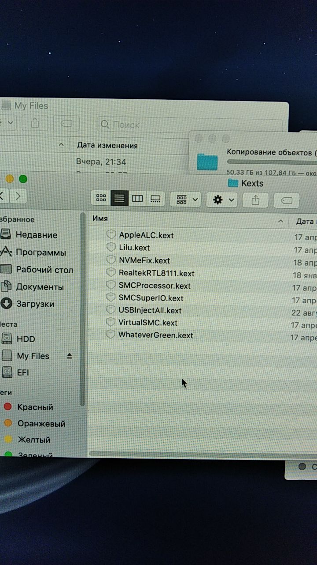Click Дата изменения column in My Files window
Viewport: 317px width, 565px height.
coord(107,145)
